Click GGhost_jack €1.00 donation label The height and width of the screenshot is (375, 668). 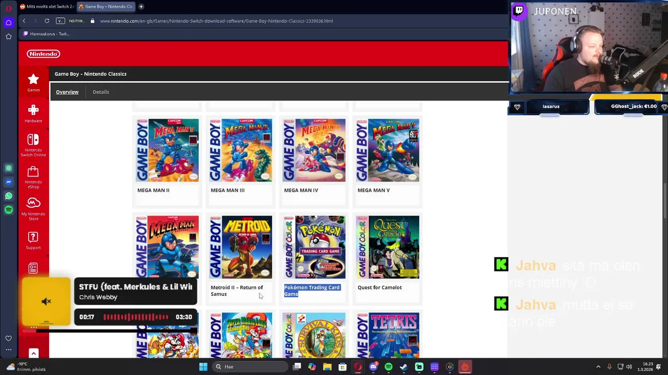pyautogui.click(x=634, y=106)
